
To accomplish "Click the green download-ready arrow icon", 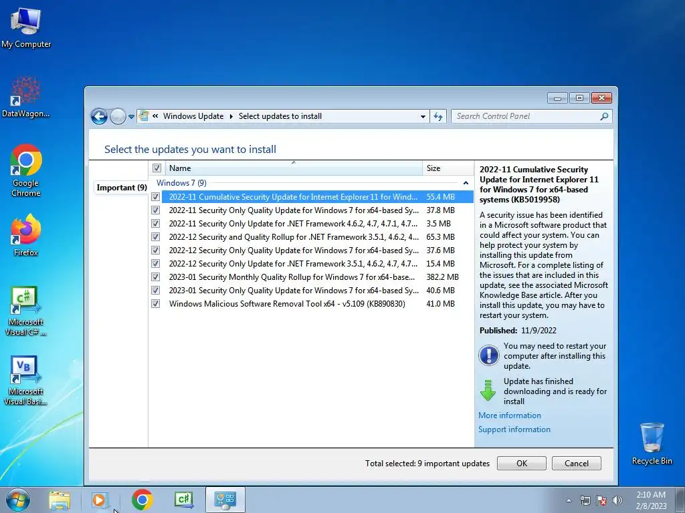I will pyautogui.click(x=488, y=390).
